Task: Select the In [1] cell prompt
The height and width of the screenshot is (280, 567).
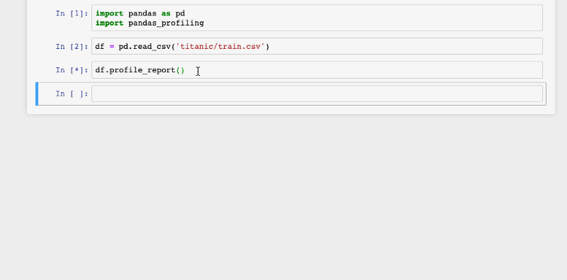Action: (x=72, y=13)
